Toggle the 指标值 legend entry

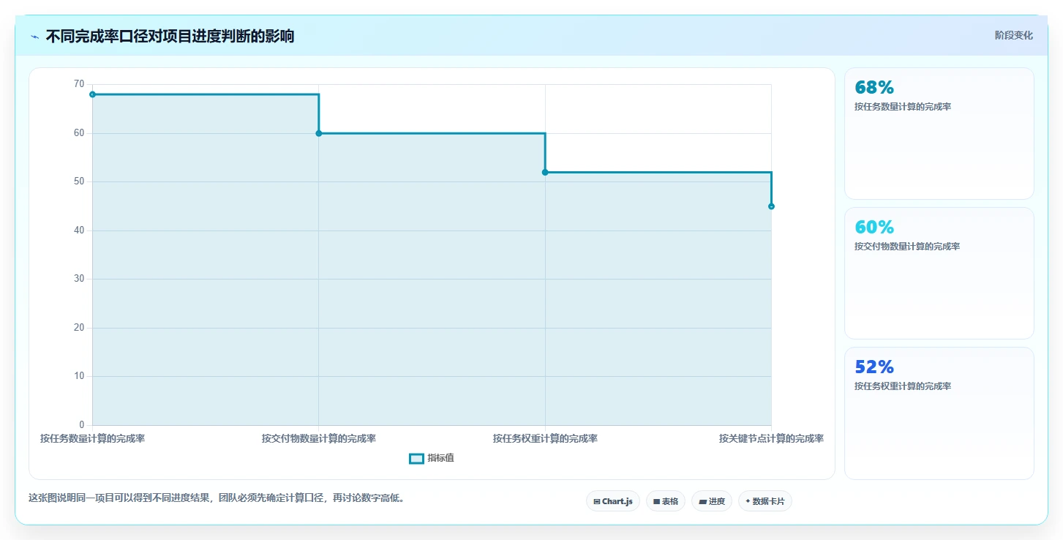(432, 458)
